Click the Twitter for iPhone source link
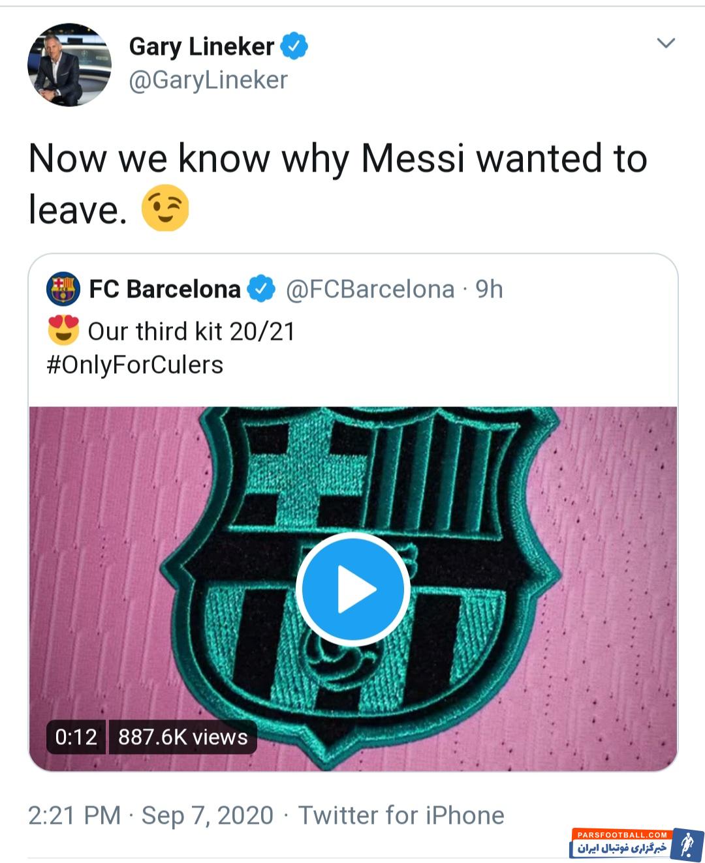Image resolution: width=705 pixels, height=863 pixels. (401, 815)
